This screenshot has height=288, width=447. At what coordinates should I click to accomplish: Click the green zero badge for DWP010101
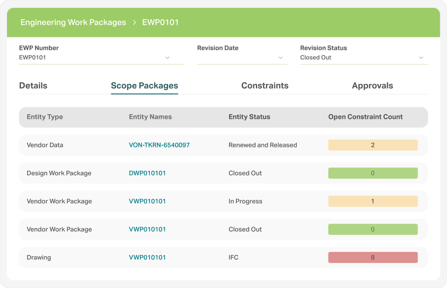(x=372, y=173)
